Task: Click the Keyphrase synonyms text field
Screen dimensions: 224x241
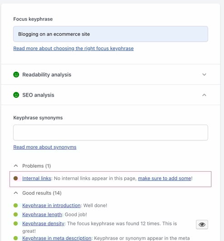Action: (111, 133)
